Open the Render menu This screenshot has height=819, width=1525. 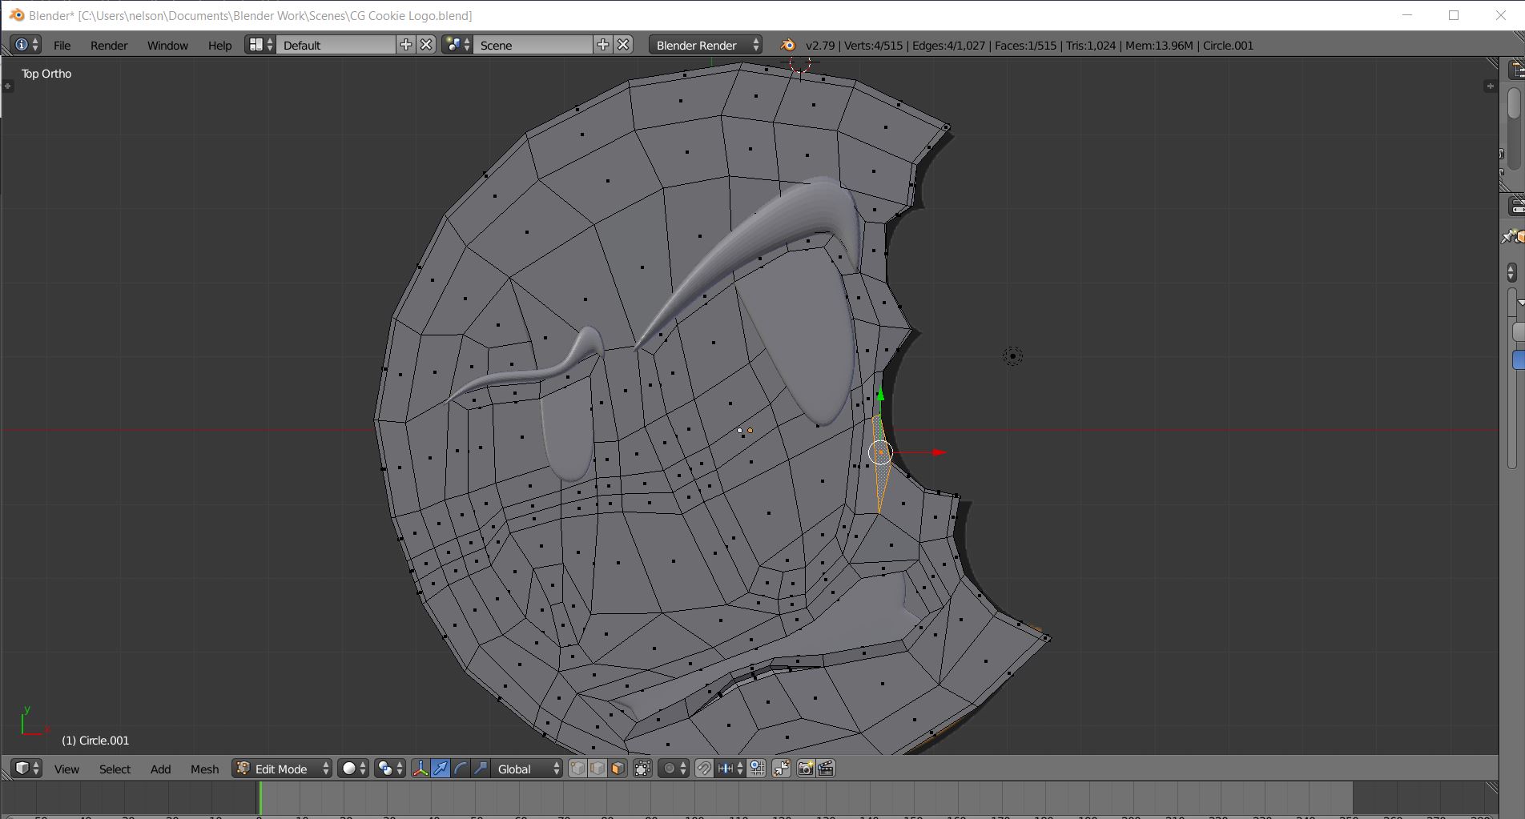(109, 46)
